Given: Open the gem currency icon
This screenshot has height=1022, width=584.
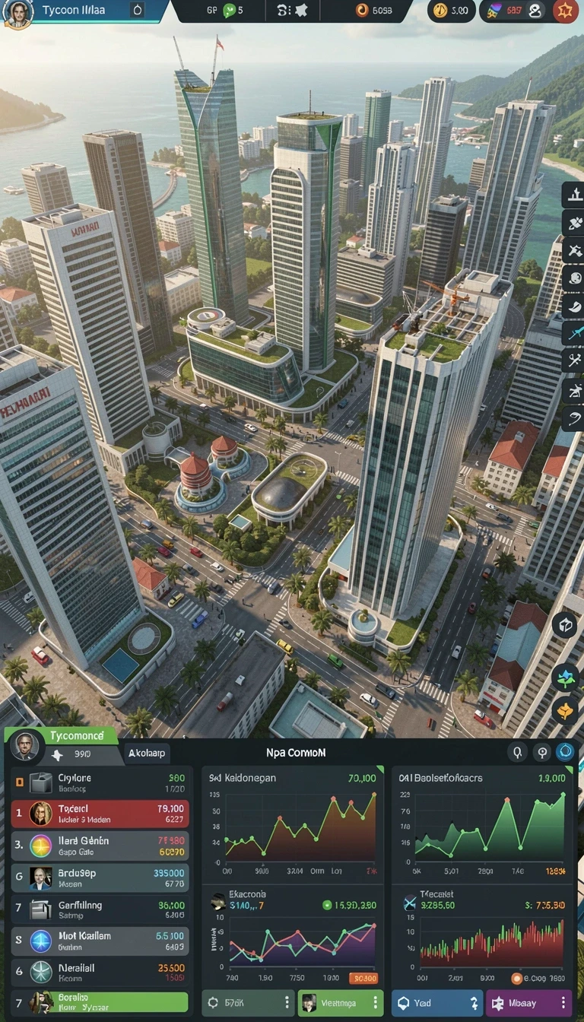Looking at the screenshot, I should [x=494, y=11].
